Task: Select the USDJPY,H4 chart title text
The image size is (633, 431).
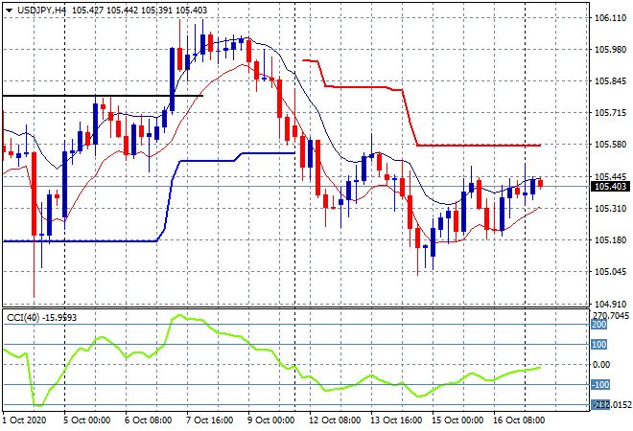Action: point(41,11)
